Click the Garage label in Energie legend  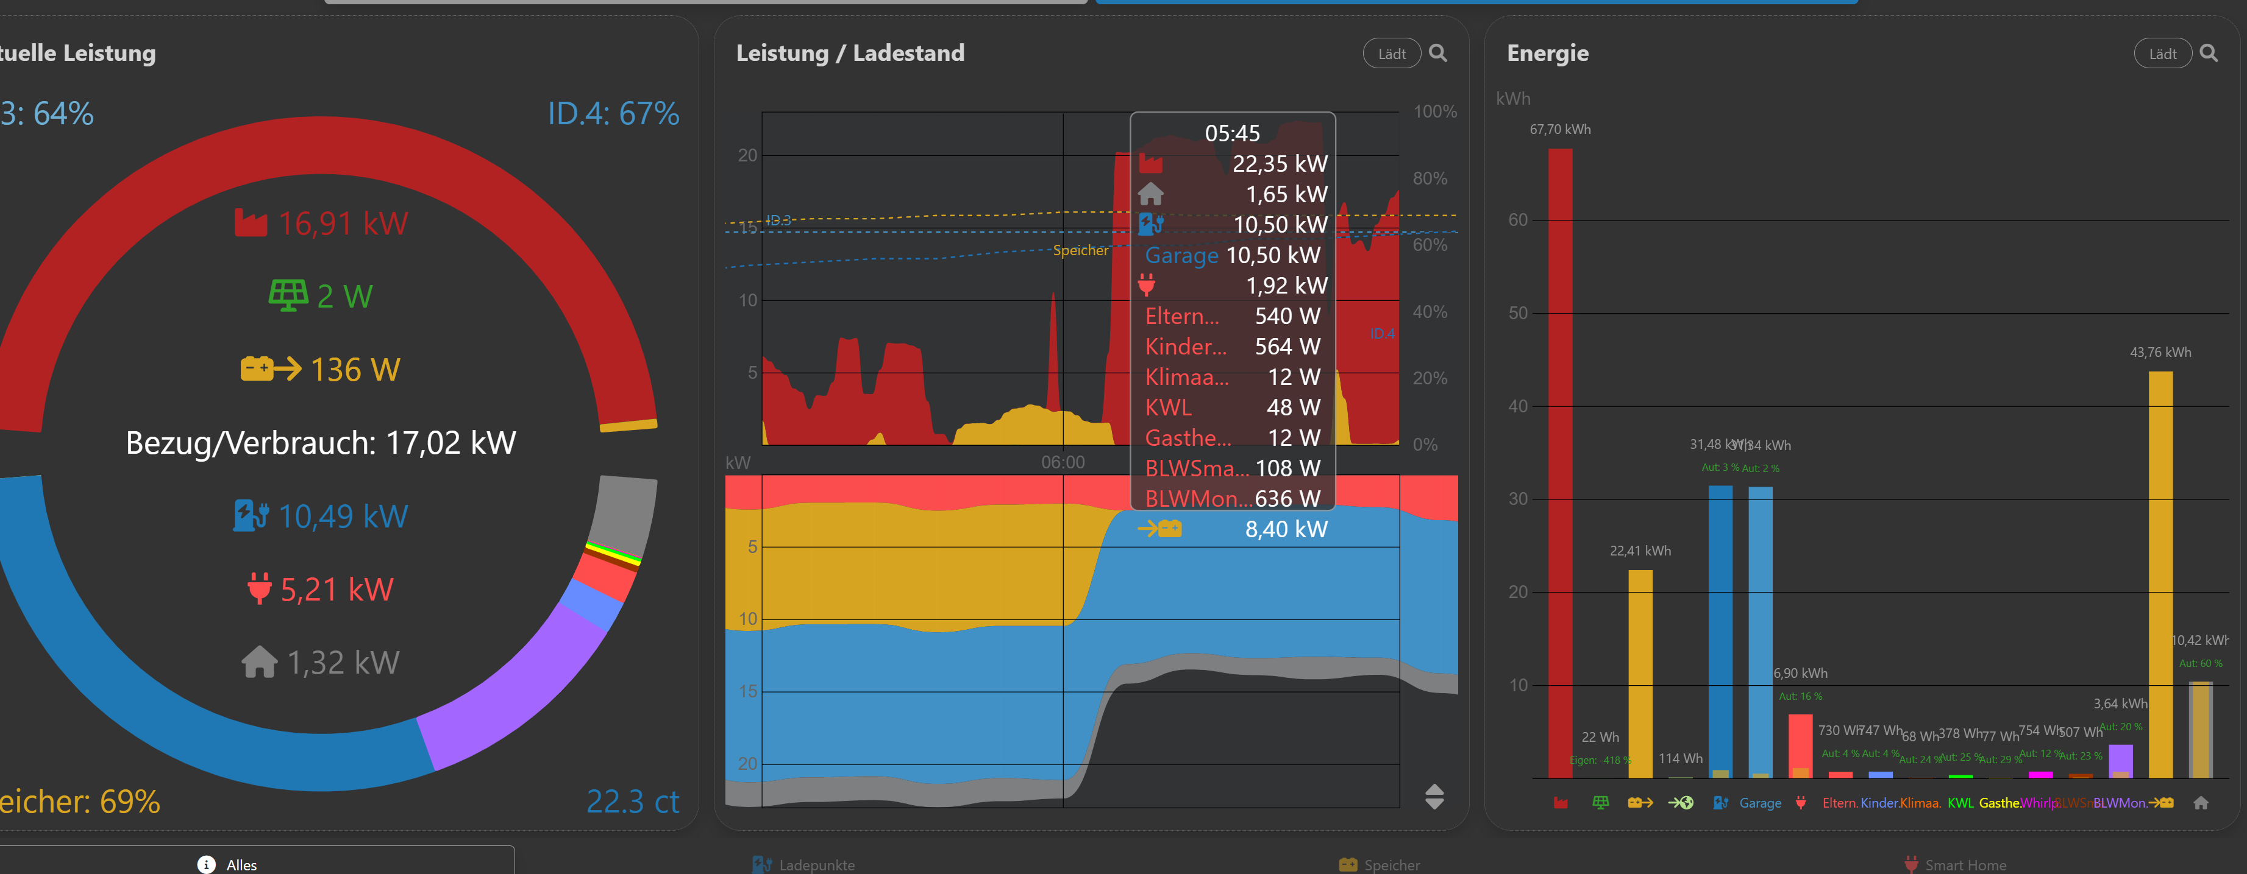click(1761, 803)
